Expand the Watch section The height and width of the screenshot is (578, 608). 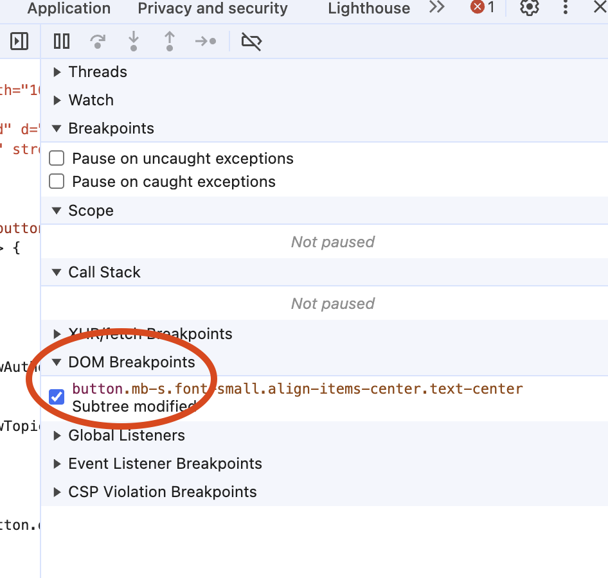coord(57,100)
